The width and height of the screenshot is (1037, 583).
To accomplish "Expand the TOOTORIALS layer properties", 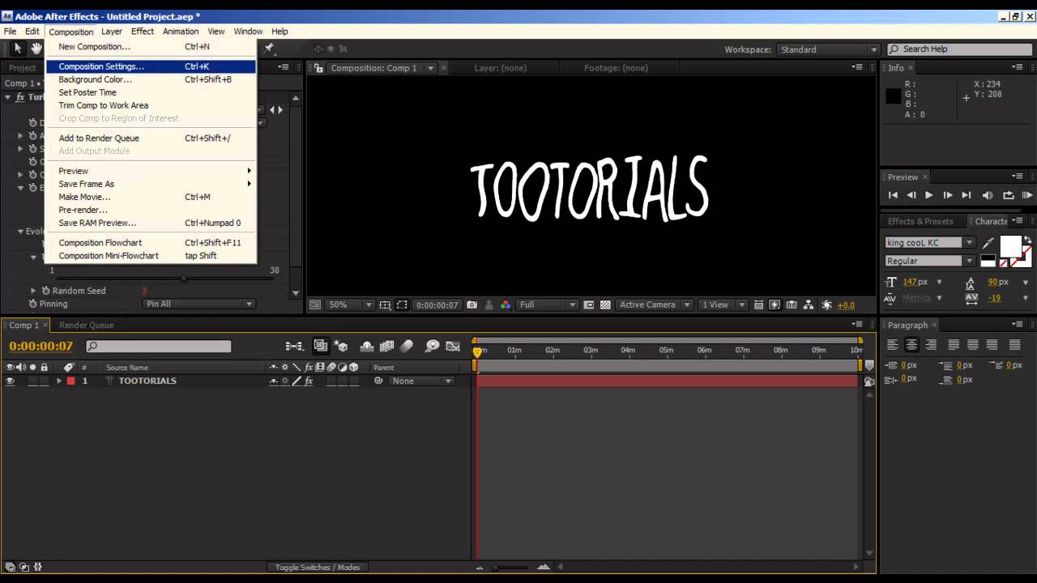I will tap(58, 381).
